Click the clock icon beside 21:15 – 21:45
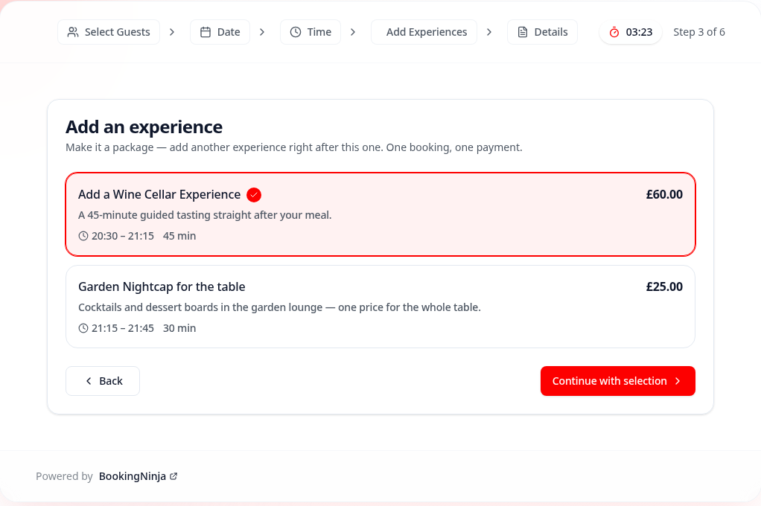The image size is (761, 506). click(83, 328)
